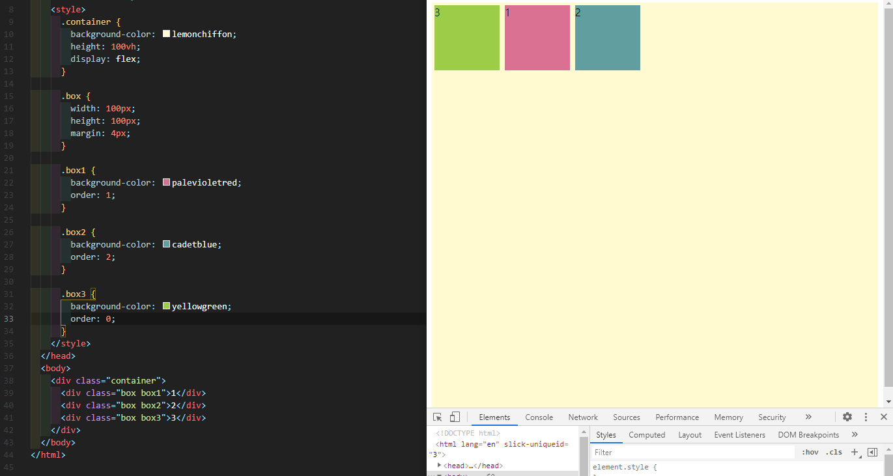Show more DevTools tabs via double chevron
This screenshot has width=893, height=476.
tap(808, 417)
